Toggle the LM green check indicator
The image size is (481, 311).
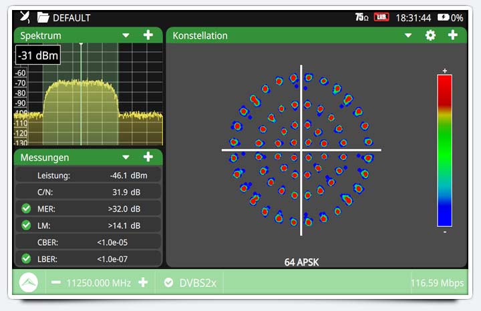26,225
